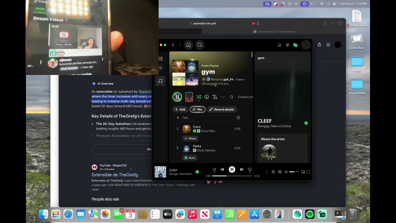Create new playlist from Spotify sidebar
396x223 pixels.
pyautogui.click(x=160, y=68)
